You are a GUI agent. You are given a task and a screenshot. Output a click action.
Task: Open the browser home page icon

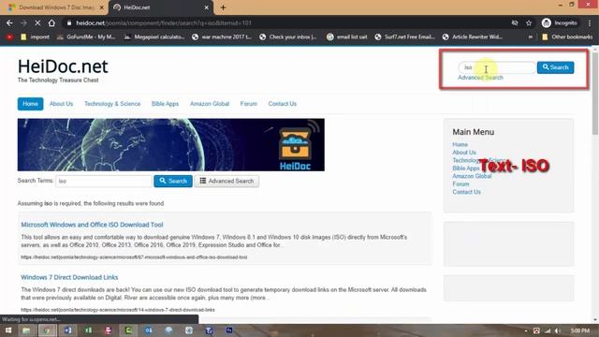coord(51,22)
